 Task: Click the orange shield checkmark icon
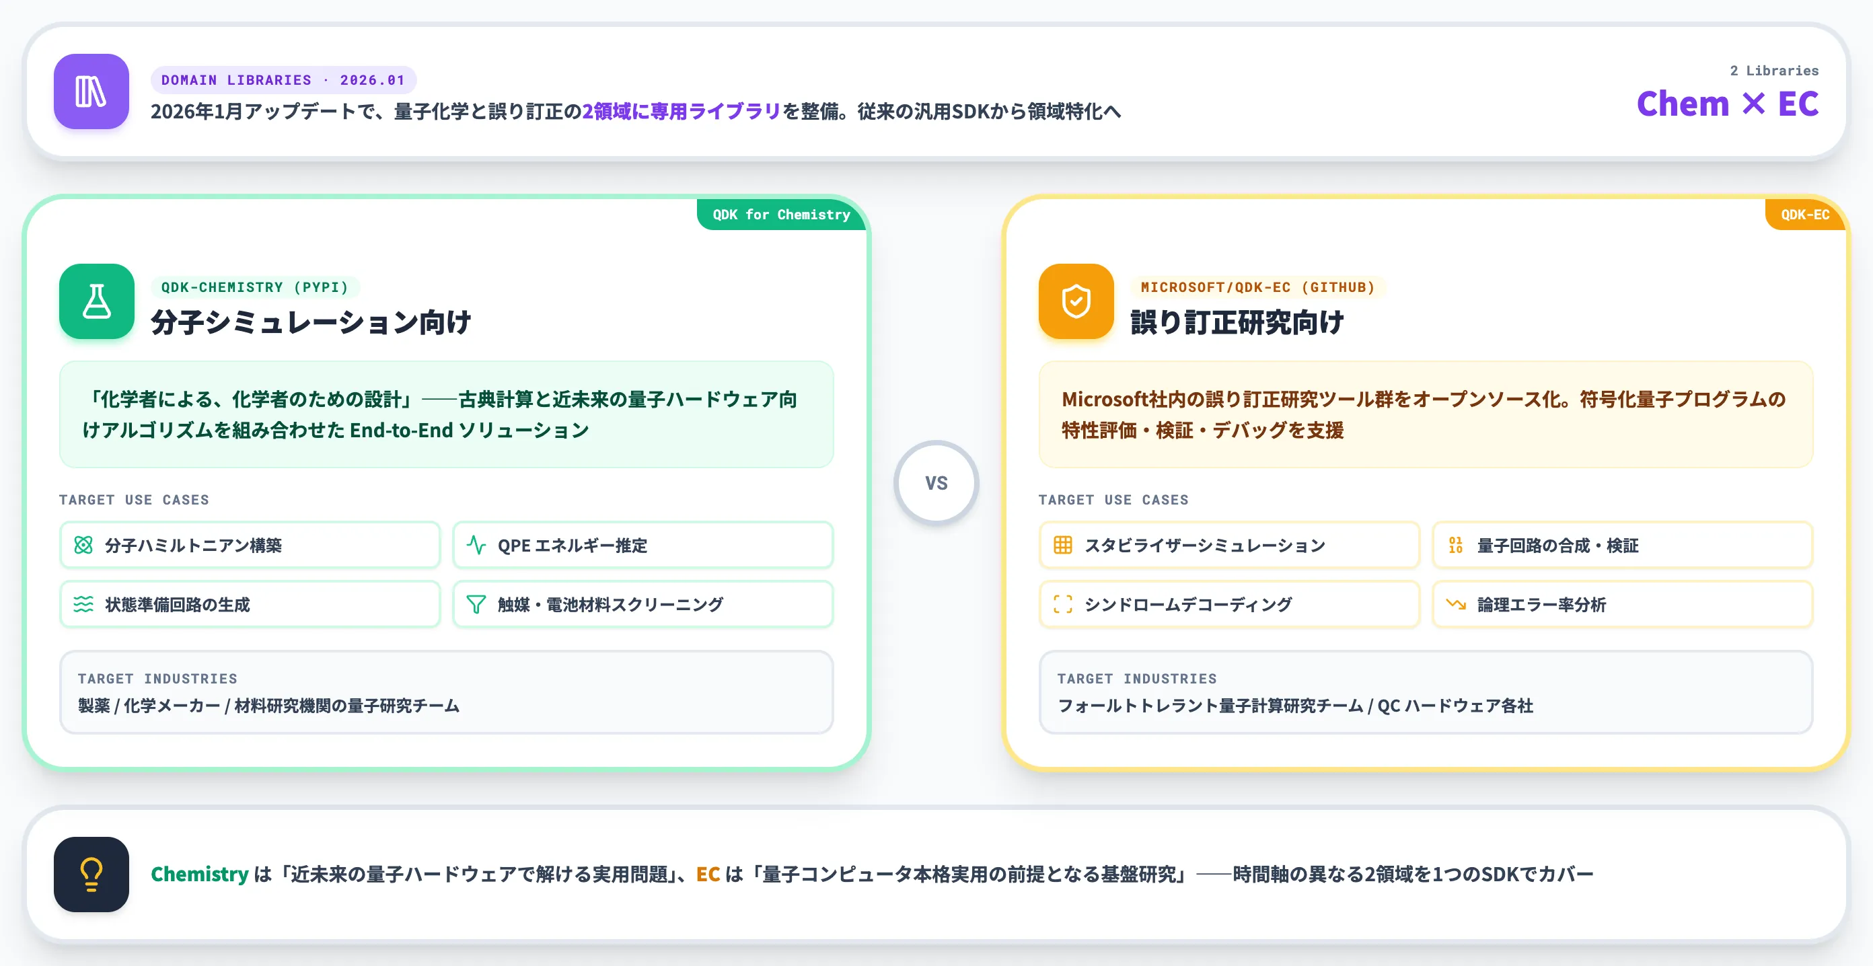[x=1075, y=301]
